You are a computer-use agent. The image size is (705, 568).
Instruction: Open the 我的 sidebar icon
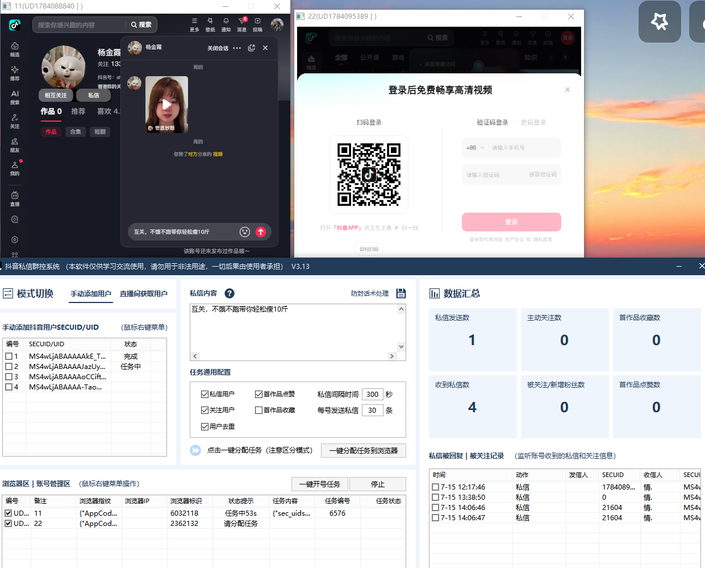[x=15, y=168]
